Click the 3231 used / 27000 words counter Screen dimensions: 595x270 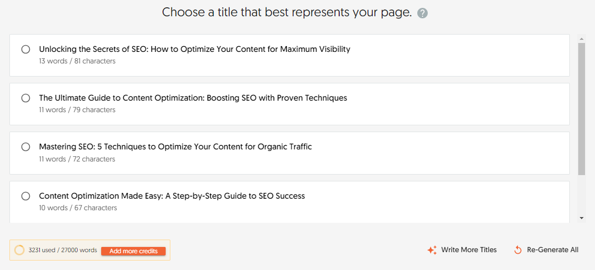point(63,250)
